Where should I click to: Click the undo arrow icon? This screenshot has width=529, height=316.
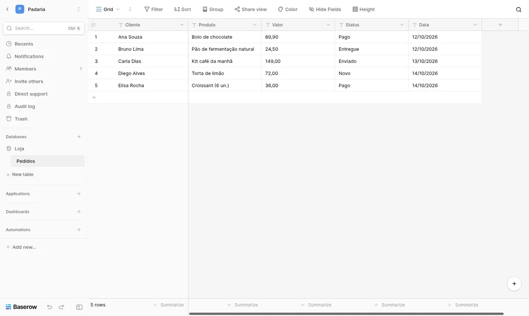(x=49, y=307)
